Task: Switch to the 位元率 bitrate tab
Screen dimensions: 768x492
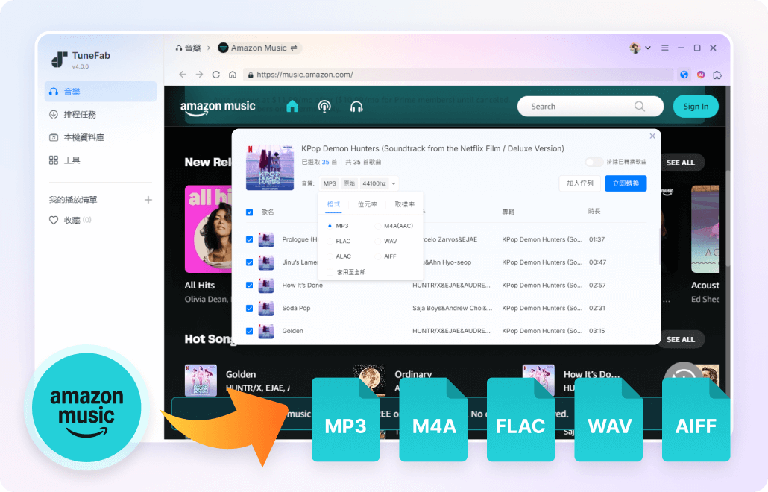Action: coord(367,204)
